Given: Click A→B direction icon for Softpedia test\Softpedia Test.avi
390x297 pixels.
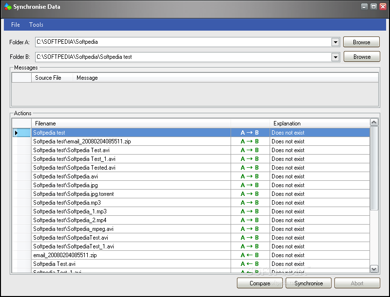Looking at the screenshot, I should (250, 150).
